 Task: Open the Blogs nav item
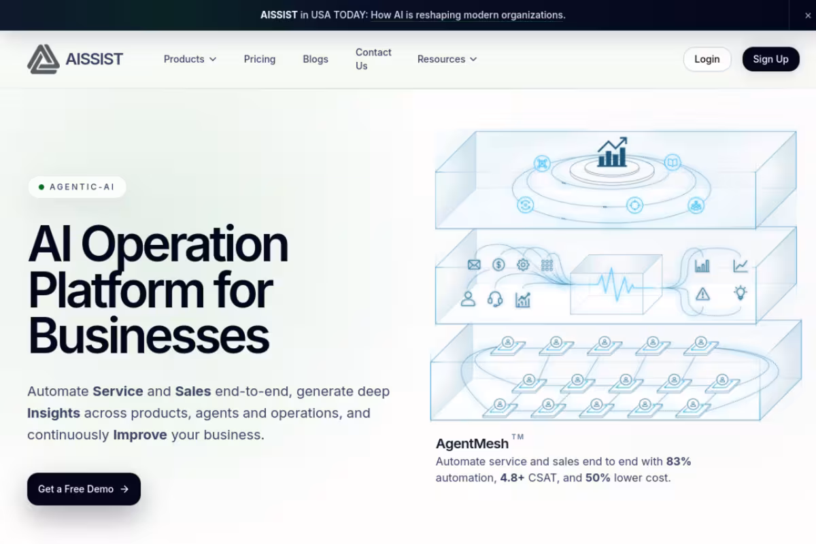click(x=316, y=59)
